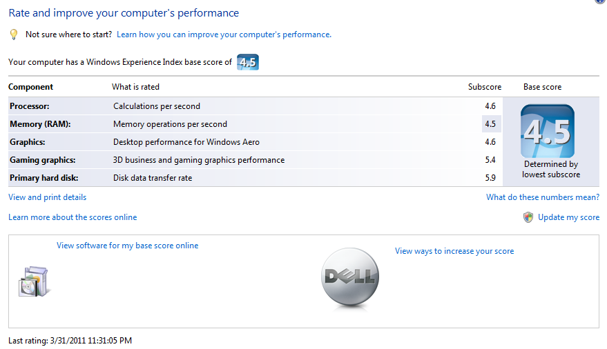The width and height of the screenshot is (607, 349).
Task: Open View and print details
Action: (x=47, y=197)
